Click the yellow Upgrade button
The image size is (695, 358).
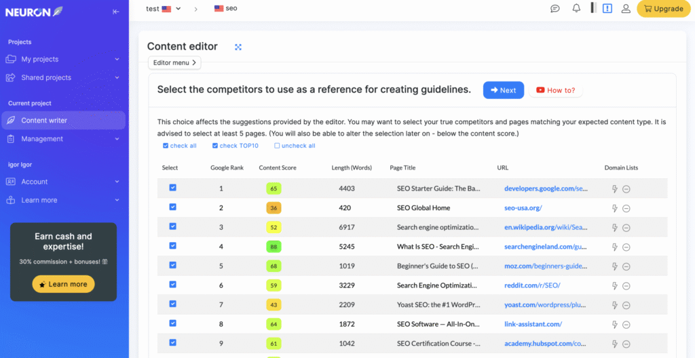click(x=664, y=9)
